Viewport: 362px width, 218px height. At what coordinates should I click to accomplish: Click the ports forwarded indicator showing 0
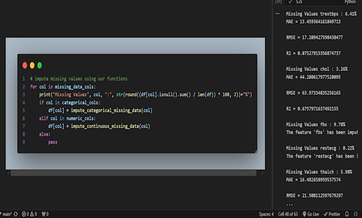click(45, 214)
